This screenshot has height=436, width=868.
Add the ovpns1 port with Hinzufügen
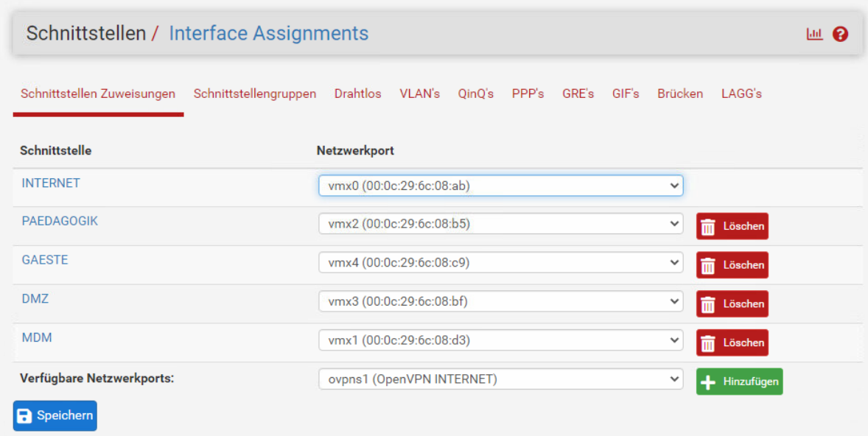coord(739,381)
